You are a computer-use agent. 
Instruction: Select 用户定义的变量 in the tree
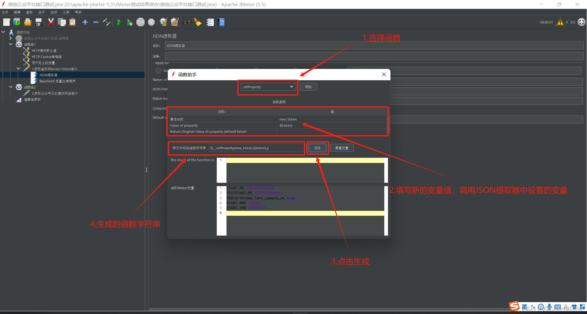(43, 63)
